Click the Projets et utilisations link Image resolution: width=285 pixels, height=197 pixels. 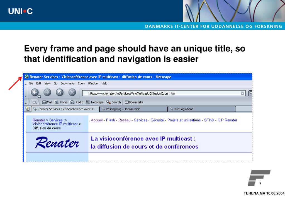point(184,120)
